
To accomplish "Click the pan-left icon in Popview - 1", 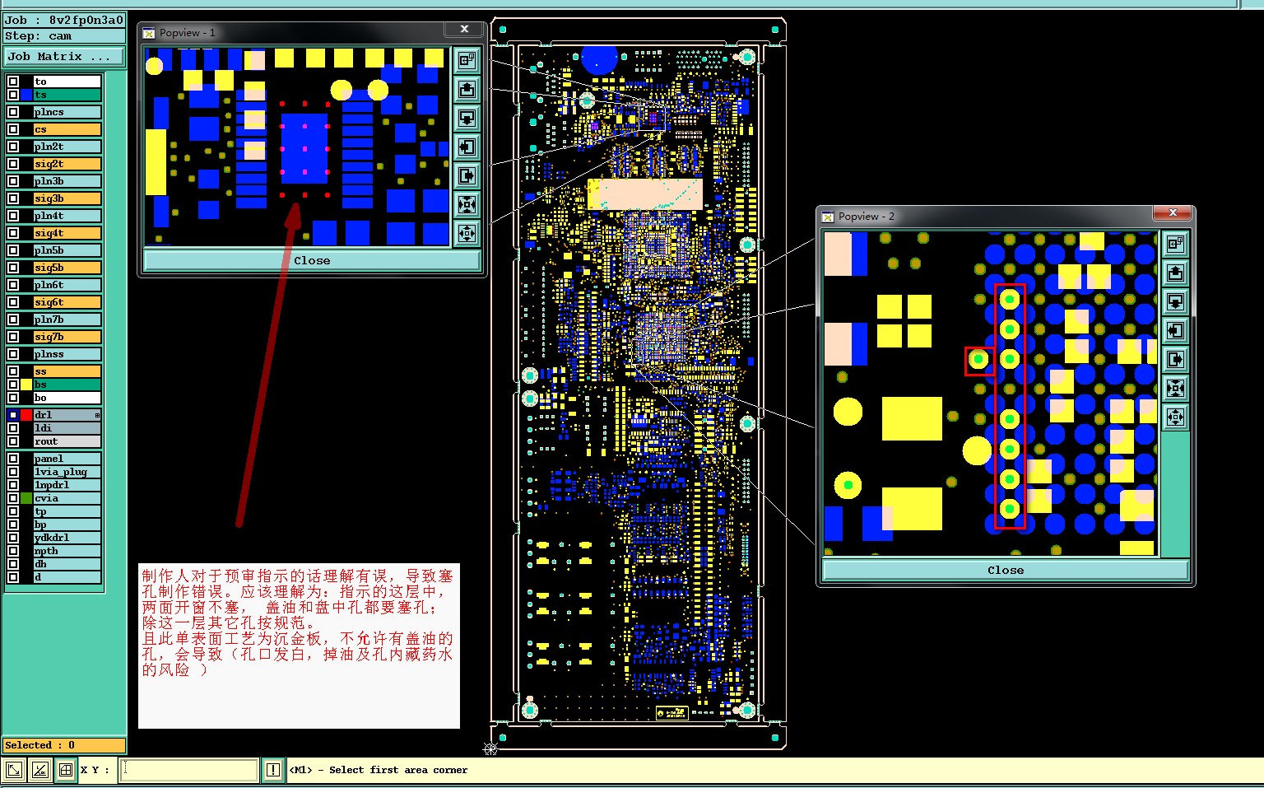I will click(x=467, y=147).
